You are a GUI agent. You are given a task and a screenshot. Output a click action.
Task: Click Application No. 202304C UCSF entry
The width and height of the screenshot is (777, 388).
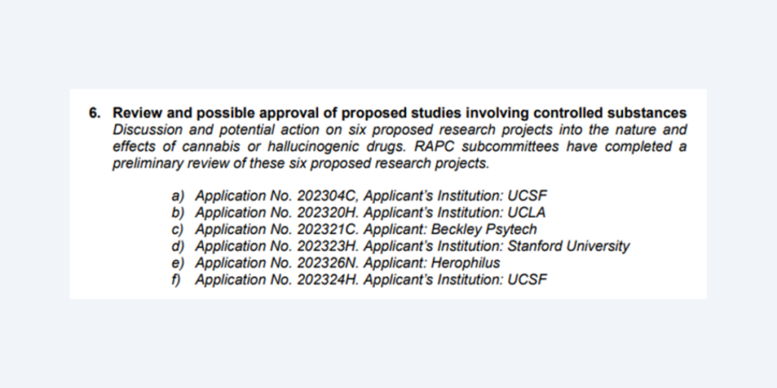(371, 196)
